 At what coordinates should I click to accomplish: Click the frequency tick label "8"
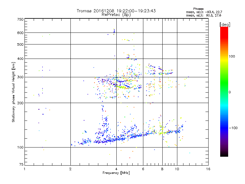click(x=162, y=169)
